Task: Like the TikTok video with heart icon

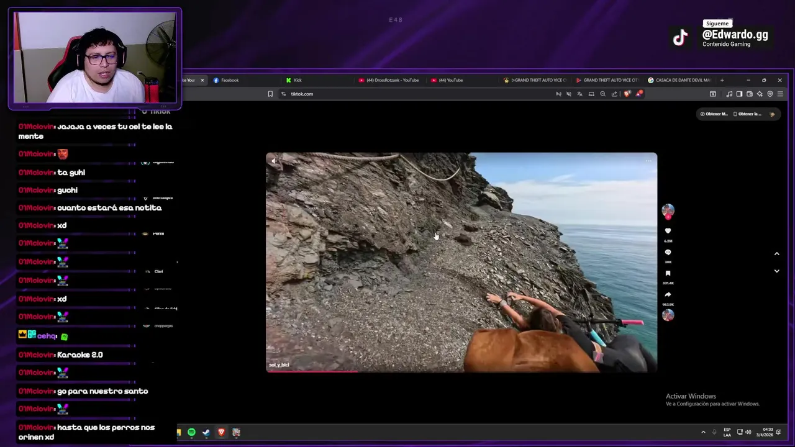Action: point(668,231)
